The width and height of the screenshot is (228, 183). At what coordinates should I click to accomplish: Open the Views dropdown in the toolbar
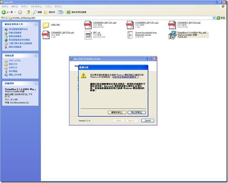tap(61, 12)
